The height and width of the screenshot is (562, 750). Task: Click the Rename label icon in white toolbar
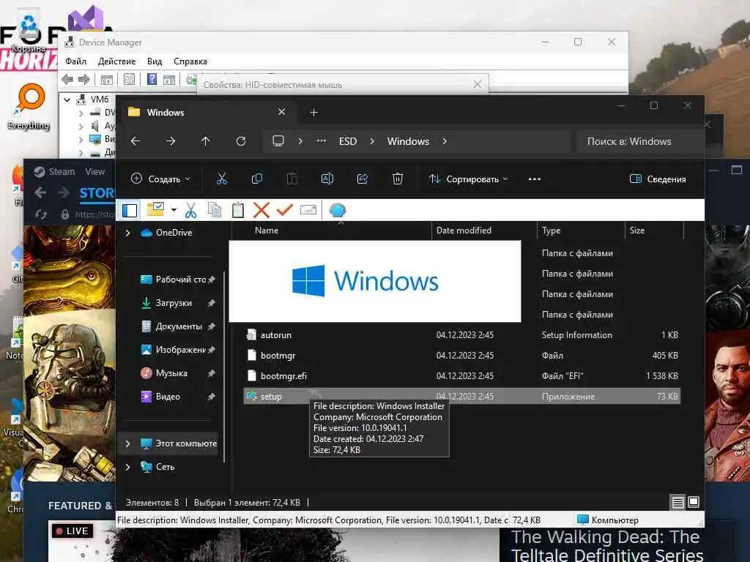click(308, 210)
